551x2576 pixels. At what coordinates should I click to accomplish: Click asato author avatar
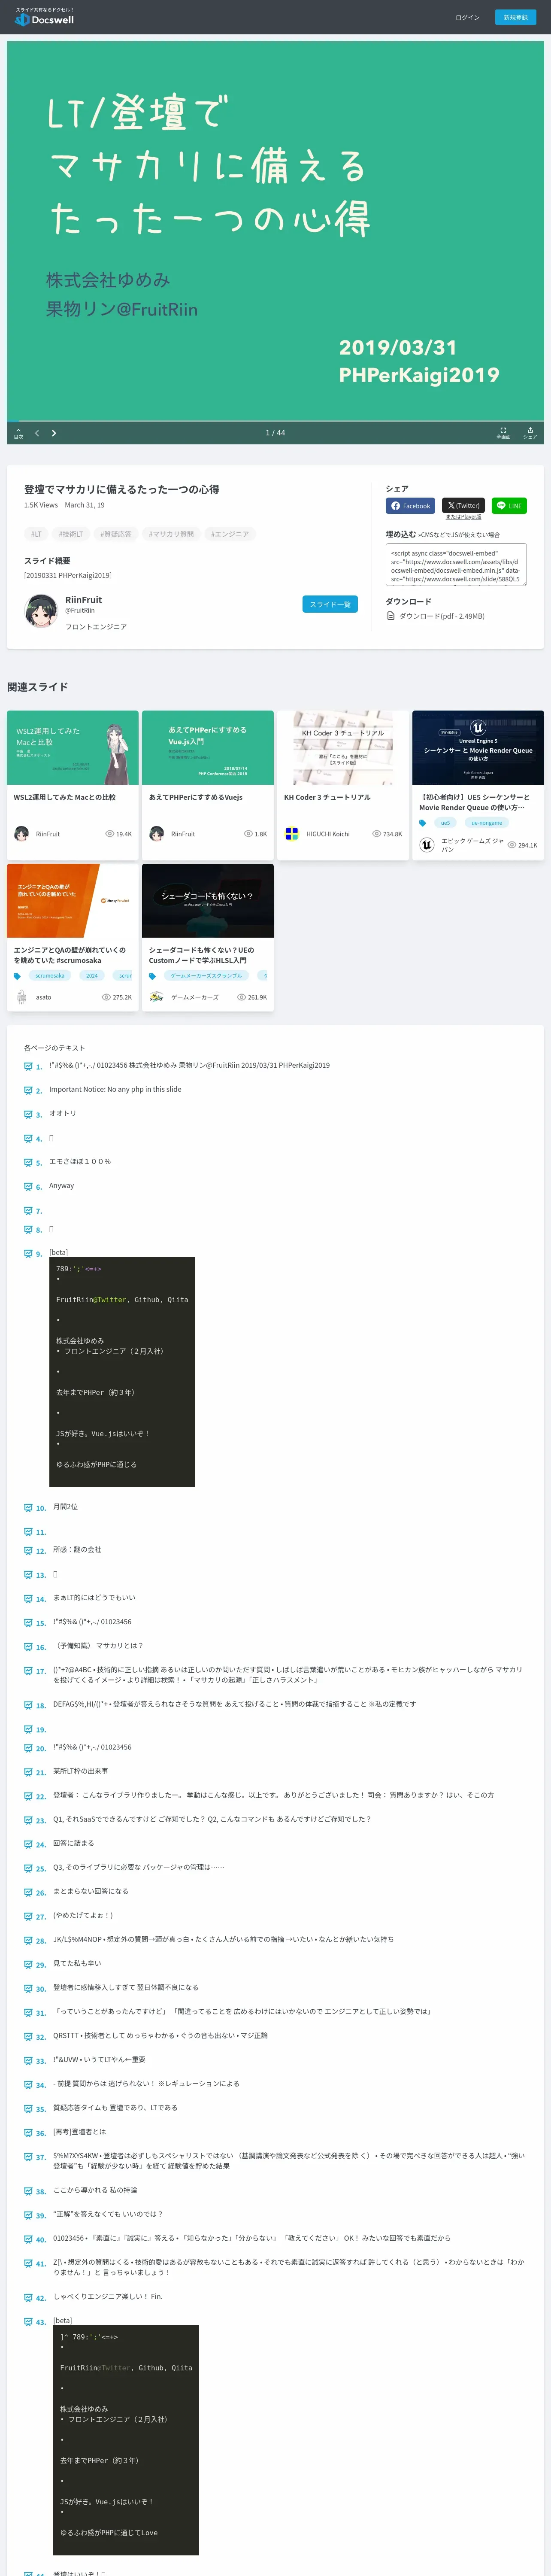tap(21, 997)
